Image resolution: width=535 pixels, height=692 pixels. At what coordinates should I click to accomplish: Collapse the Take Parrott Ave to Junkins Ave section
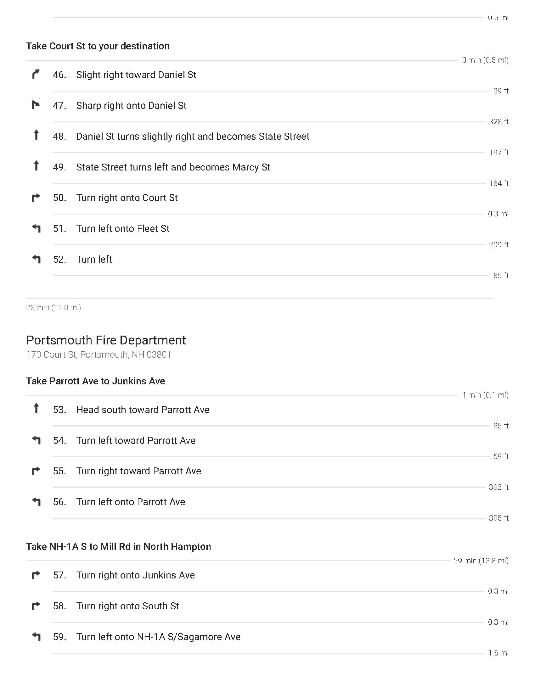tap(95, 381)
